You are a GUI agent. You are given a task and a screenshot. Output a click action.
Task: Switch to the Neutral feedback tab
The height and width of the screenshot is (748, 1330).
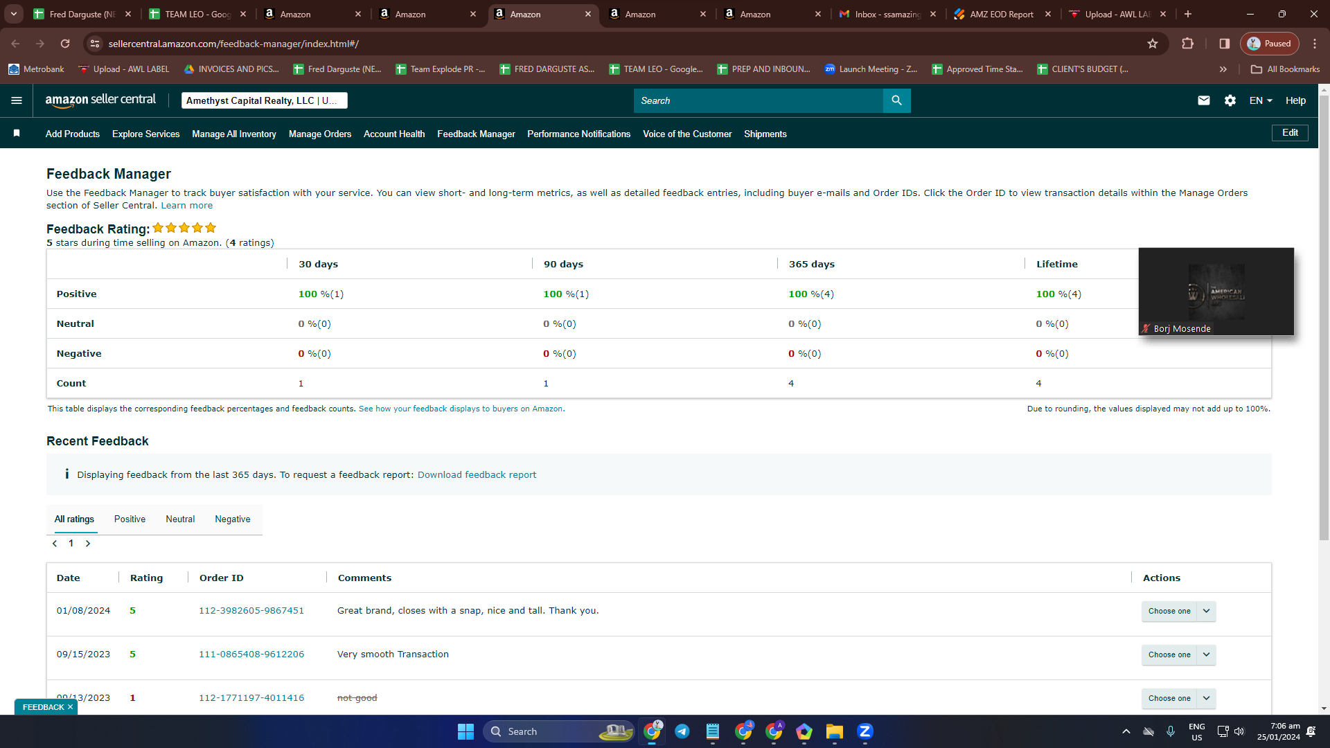180,519
